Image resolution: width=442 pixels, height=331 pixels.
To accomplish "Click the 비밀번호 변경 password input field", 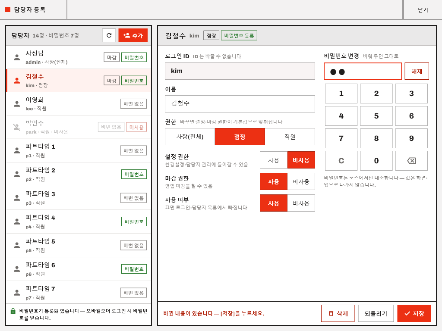I will (x=363, y=71).
